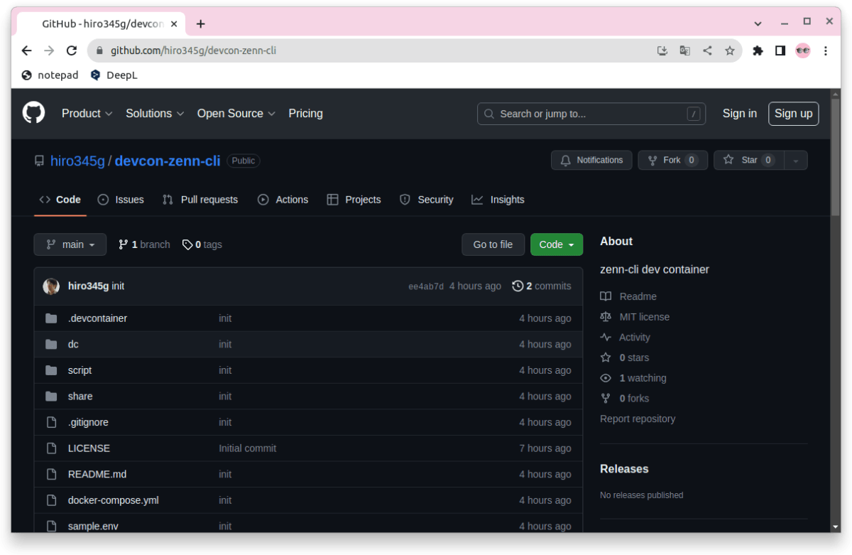Click the README.md file icon
The height and width of the screenshot is (555, 852).
51,474
